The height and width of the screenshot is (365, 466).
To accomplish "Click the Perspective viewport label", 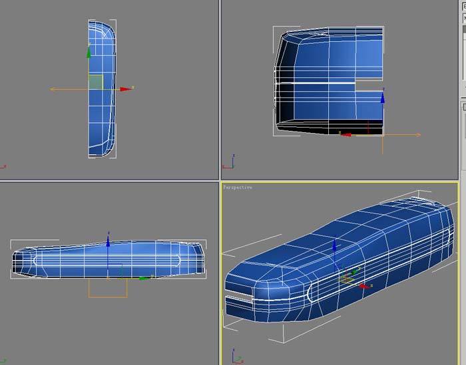I will click(x=238, y=187).
